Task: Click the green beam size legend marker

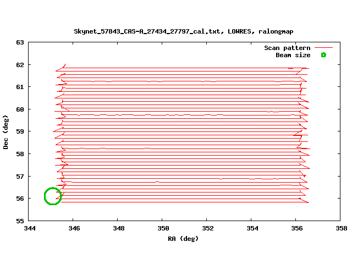Action: (323, 55)
